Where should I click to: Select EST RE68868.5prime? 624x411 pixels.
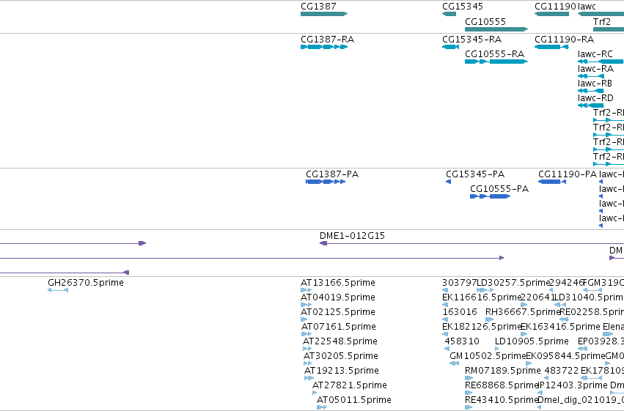pyautogui.click(x=502, y=385)
